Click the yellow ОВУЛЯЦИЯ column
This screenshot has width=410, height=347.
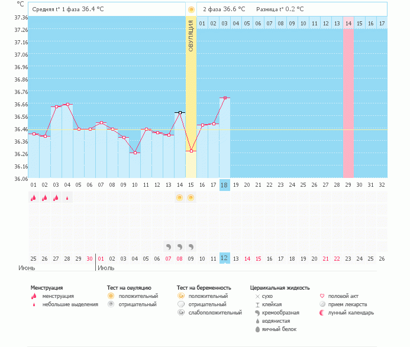(x=191, y=97)
